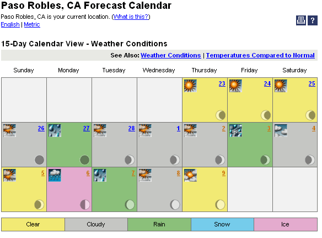The image size is (322, 238).
Task: Click the moon phase icon on day 6
Action: tap(85, 205)
